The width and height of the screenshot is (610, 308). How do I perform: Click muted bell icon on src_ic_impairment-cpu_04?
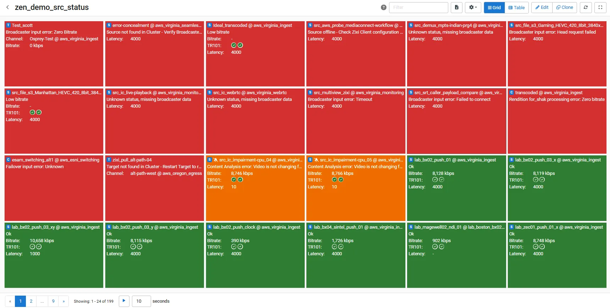[216, 160]
